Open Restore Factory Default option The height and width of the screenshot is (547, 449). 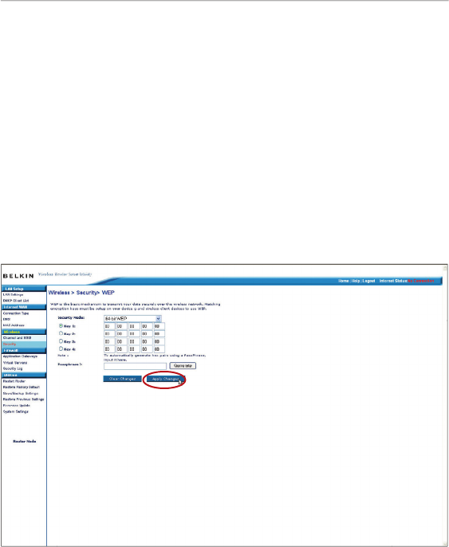pos(22,388)
